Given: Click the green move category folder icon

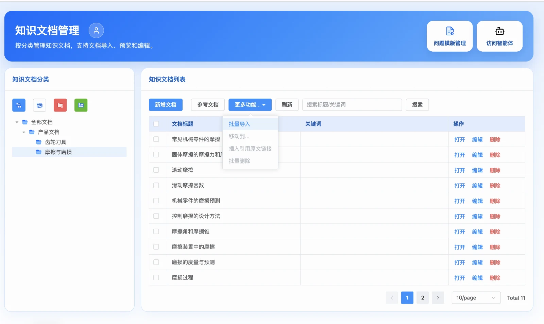Looking at the screenshot, I should click(x=81, y=105).
